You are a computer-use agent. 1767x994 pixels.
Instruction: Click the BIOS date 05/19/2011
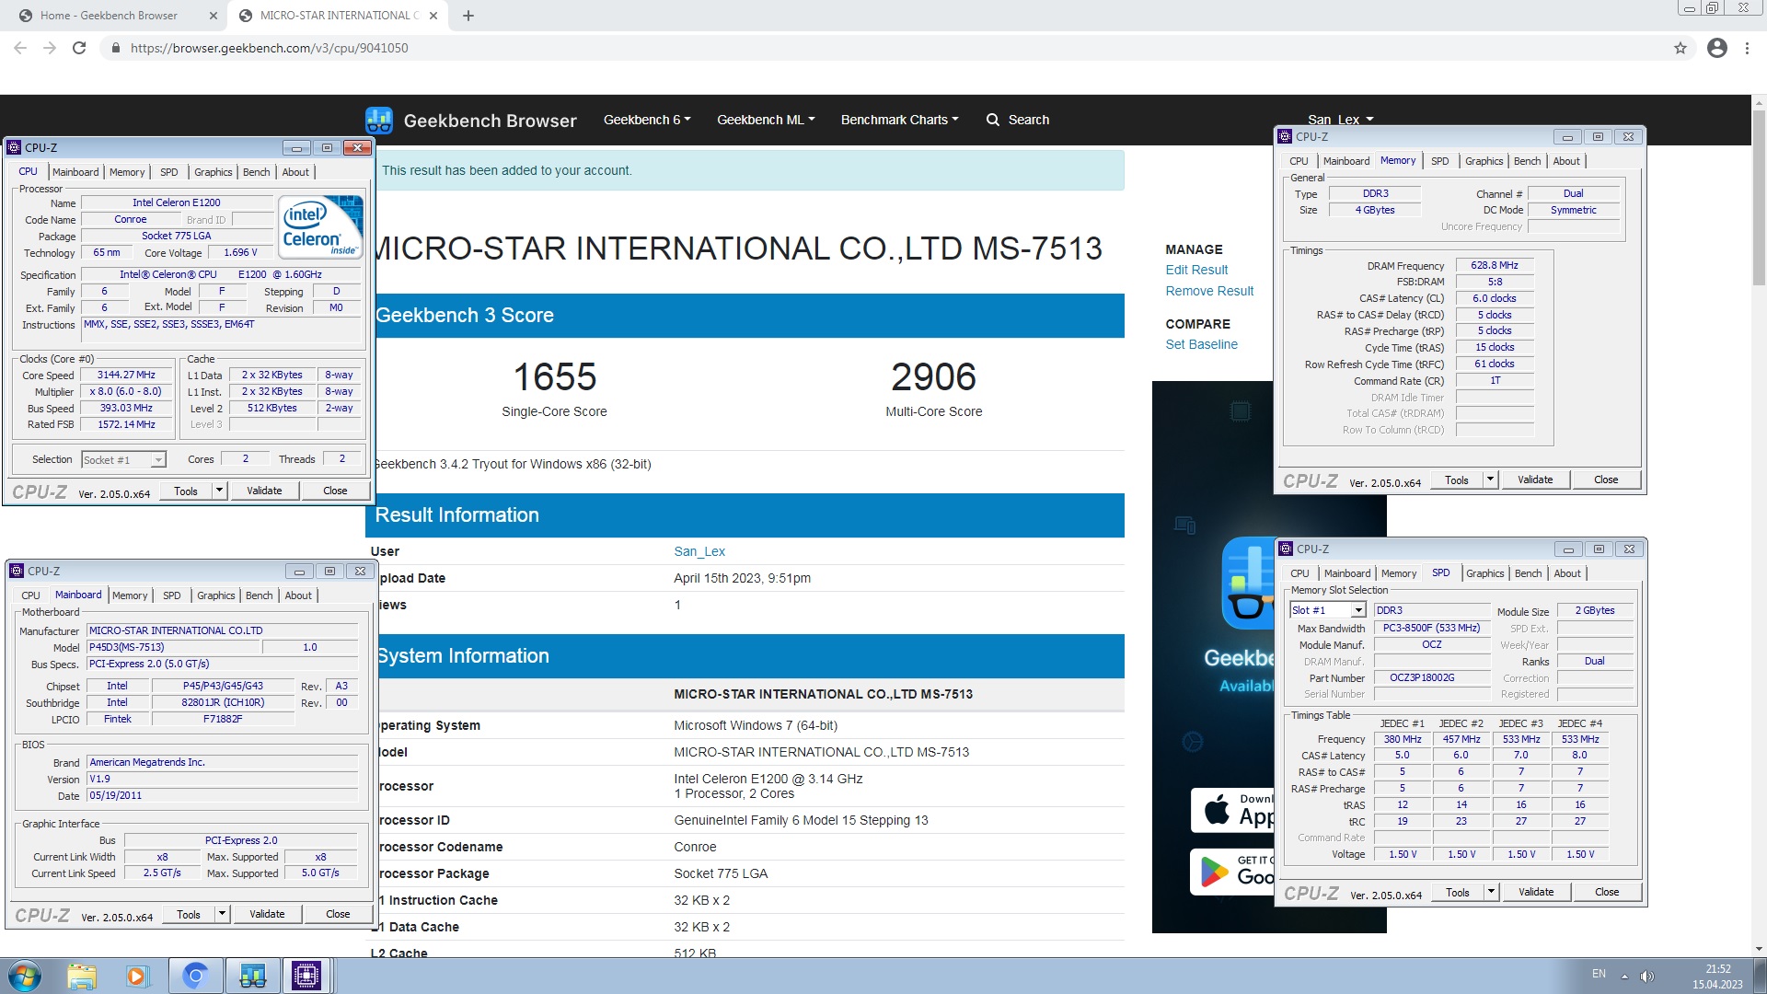point(223,795)
